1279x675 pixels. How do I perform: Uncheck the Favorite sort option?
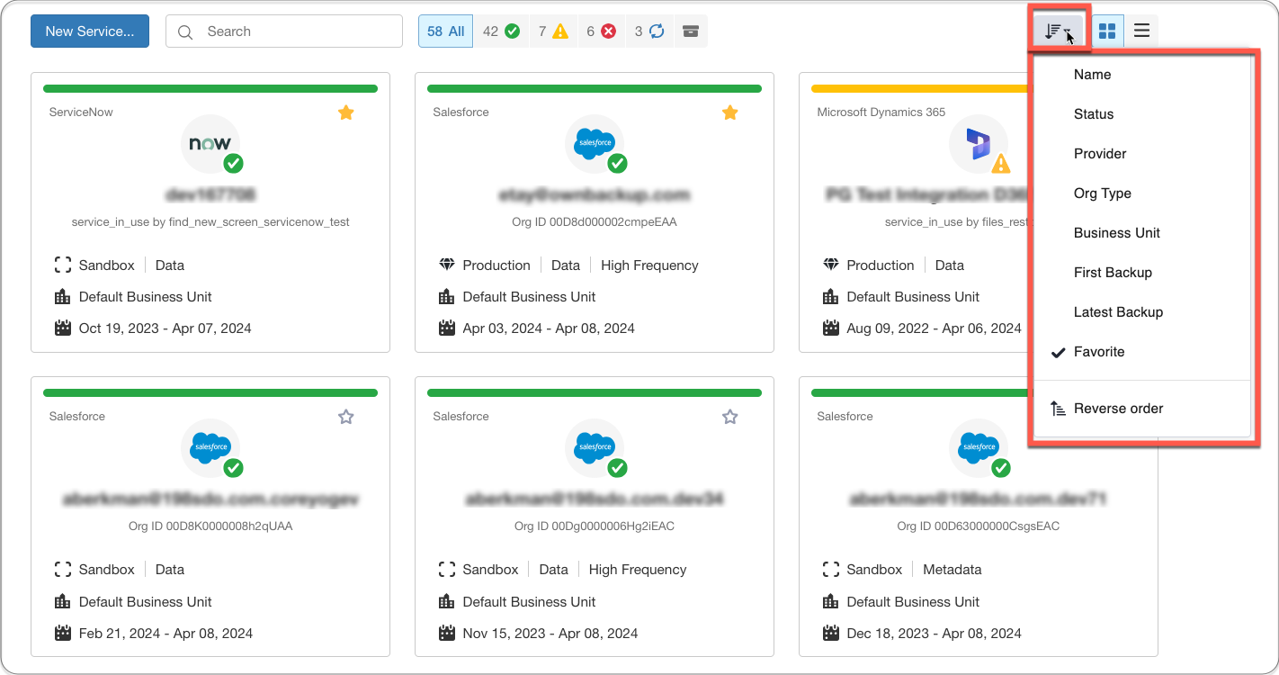1142,352
